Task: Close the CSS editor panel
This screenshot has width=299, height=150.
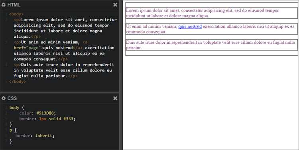Action: click(115, 98)
